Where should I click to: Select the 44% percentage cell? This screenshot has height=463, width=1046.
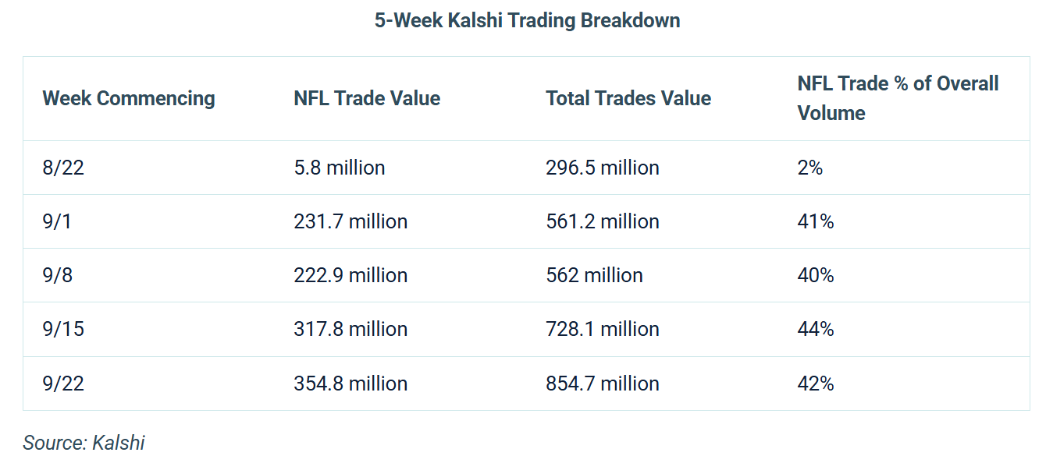pyautogui.click(x=816, y=329)
